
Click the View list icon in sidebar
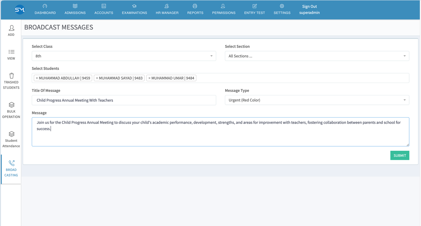12,52
